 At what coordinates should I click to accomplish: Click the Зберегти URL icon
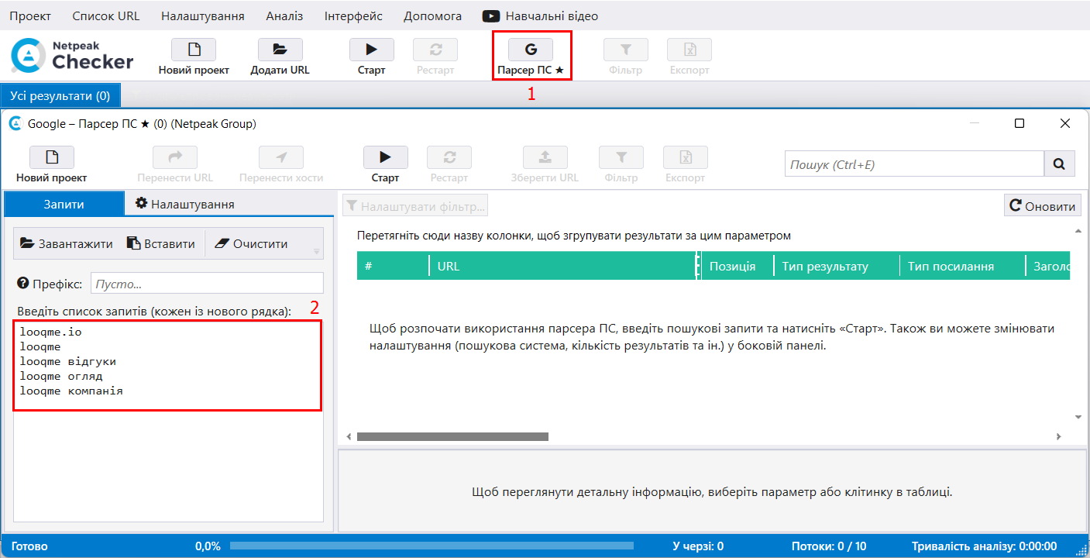[545, 157]
